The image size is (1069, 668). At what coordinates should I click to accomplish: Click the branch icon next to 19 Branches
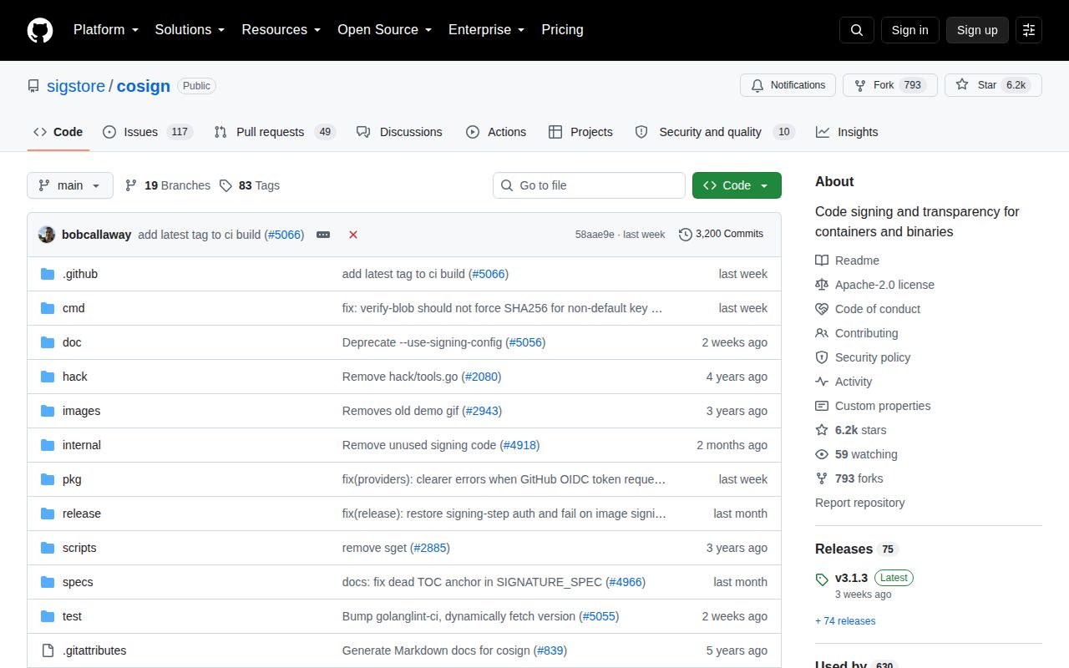point(131,185)
